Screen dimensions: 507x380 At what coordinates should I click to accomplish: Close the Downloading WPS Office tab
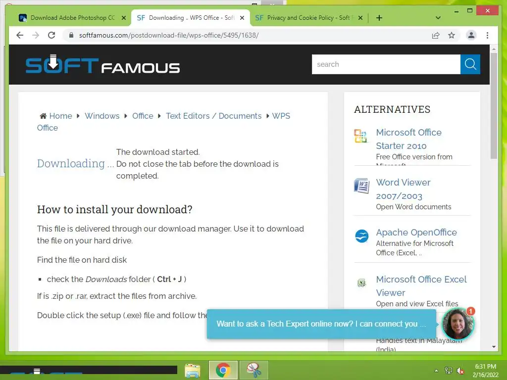(242, 18)
